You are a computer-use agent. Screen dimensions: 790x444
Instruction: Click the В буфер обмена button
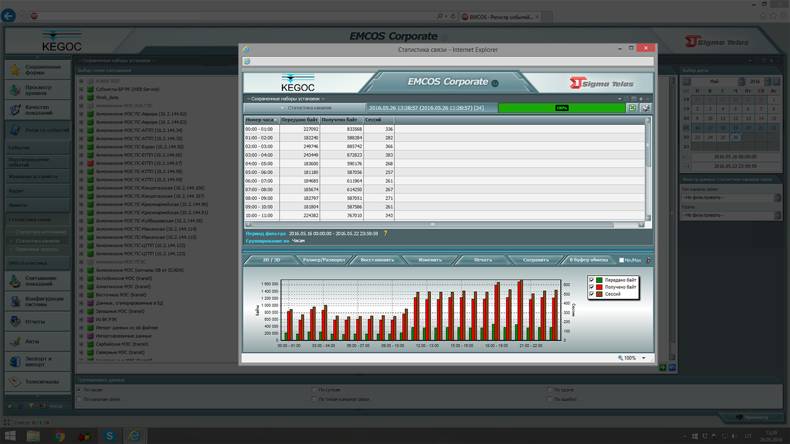tap(589, 260)
